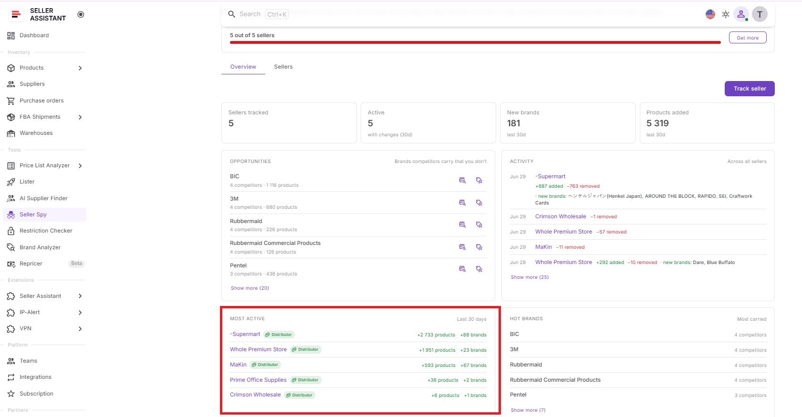Screen dimensions: 802x417
Task: Select the US flag marketplace icon
Action: (x=710, y=14)
